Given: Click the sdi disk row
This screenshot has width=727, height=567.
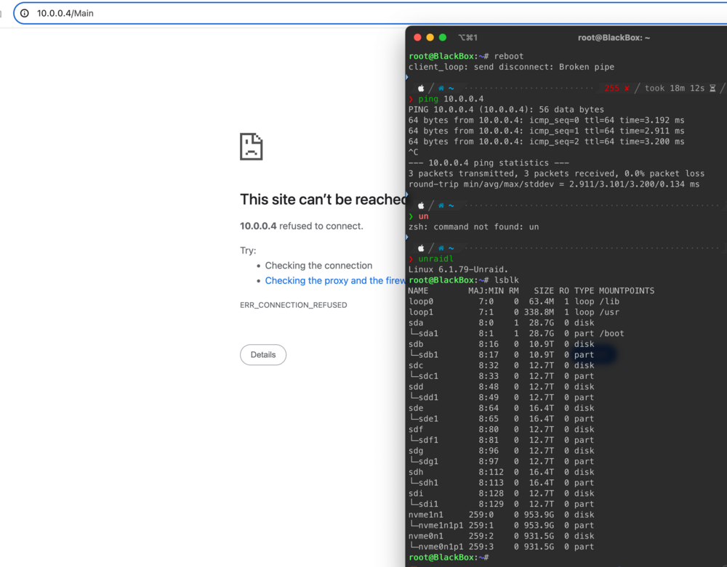Looking at the screenshot, I should click(x=501, y=493).
